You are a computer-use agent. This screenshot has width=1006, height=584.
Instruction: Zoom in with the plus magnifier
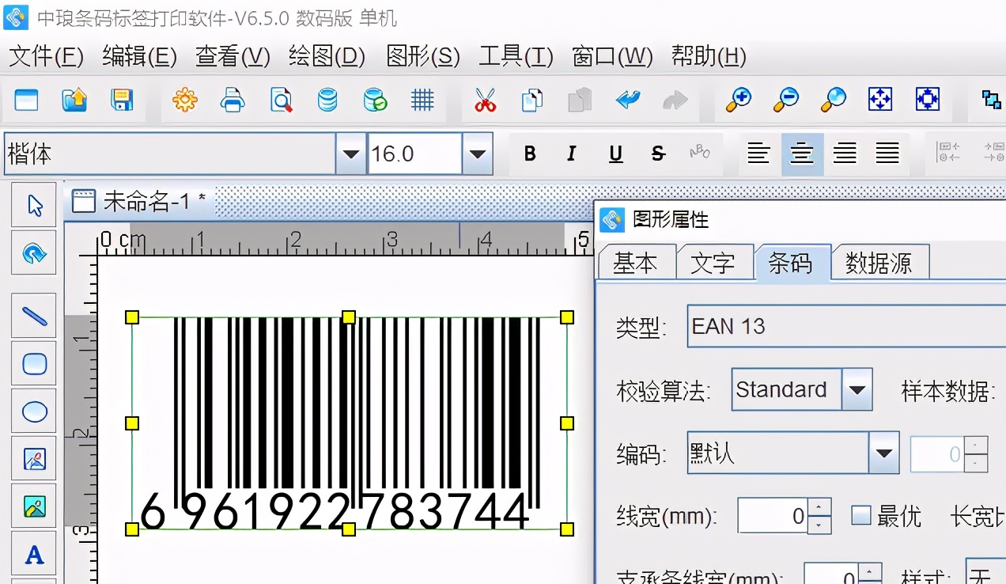pyautogui.click(x=738, y=100)
